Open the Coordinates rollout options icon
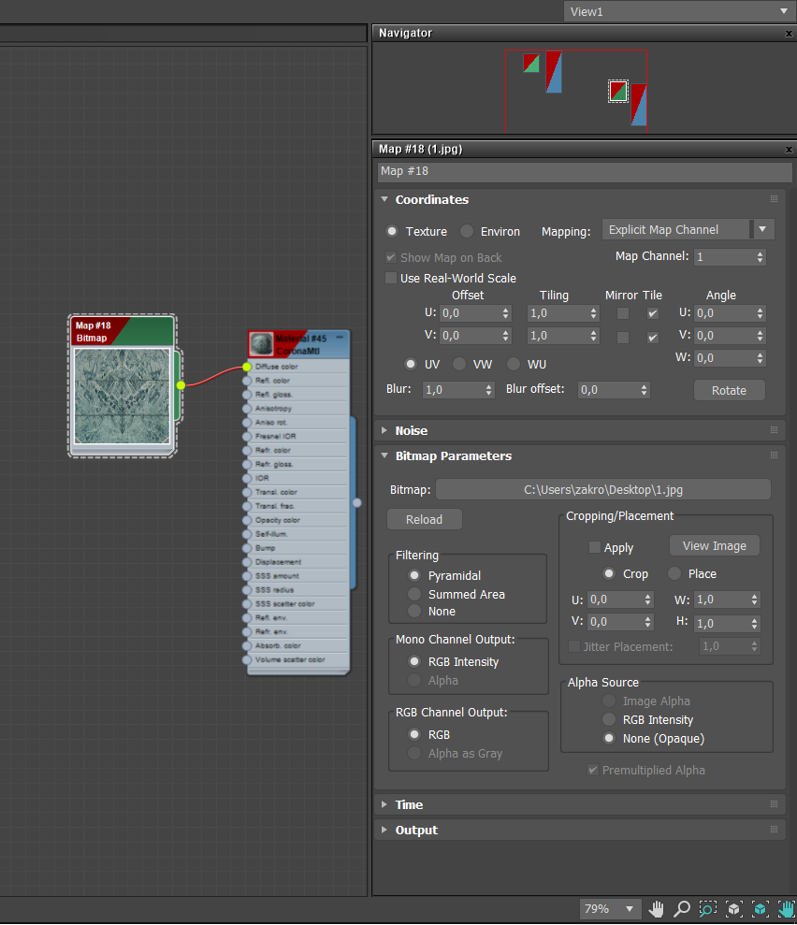 pos(775,199)
